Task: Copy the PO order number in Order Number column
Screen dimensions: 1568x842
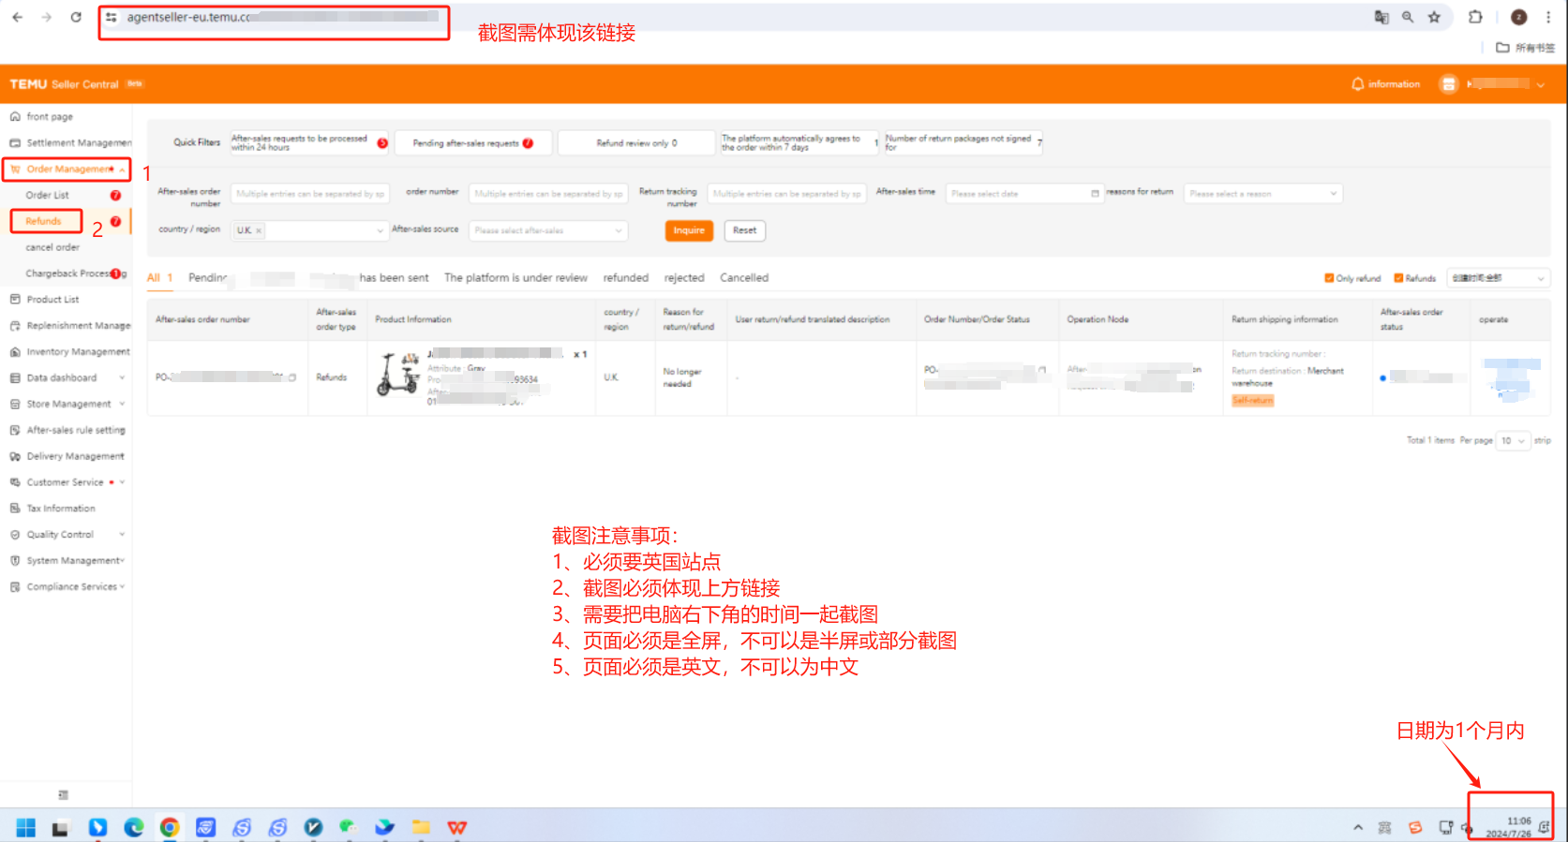Action: click(x=1042, y=370)
